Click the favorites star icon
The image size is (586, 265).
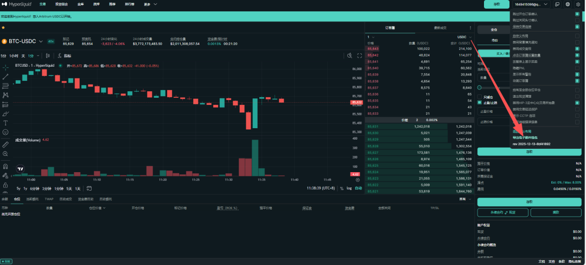3,28
